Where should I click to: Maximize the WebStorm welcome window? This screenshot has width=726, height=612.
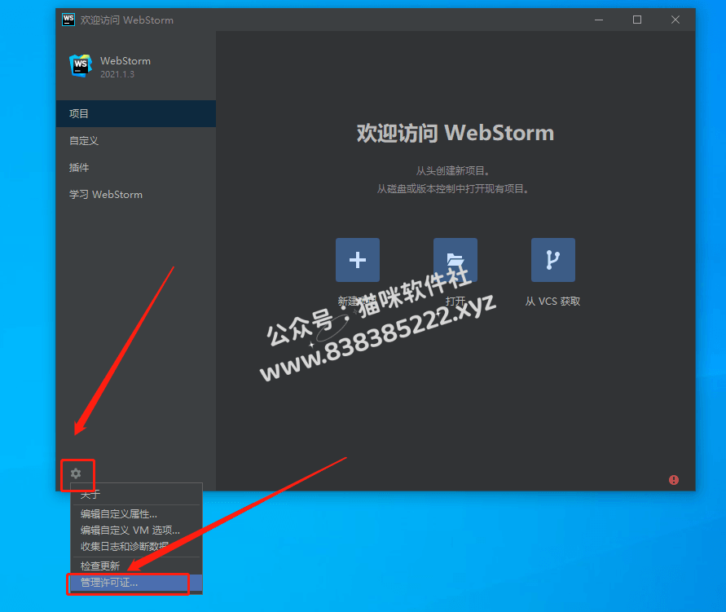[637, 20]
